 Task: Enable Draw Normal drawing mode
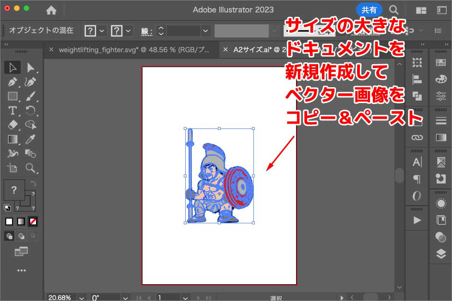click(9, 236)
